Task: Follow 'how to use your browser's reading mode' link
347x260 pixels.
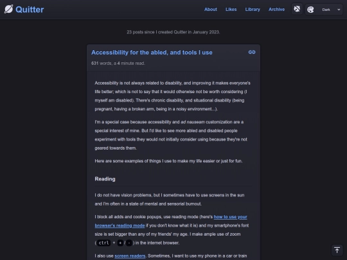Action: (171, 221)
